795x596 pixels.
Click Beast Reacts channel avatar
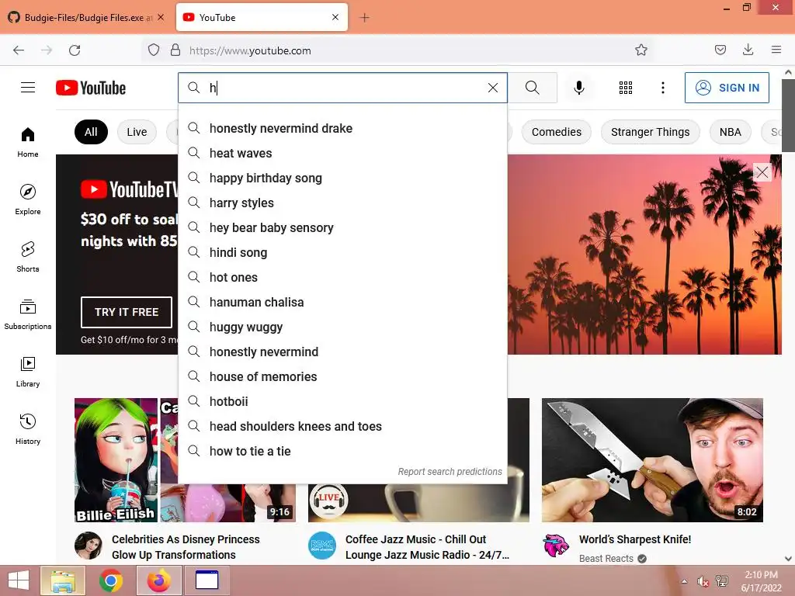pos(556,546)
